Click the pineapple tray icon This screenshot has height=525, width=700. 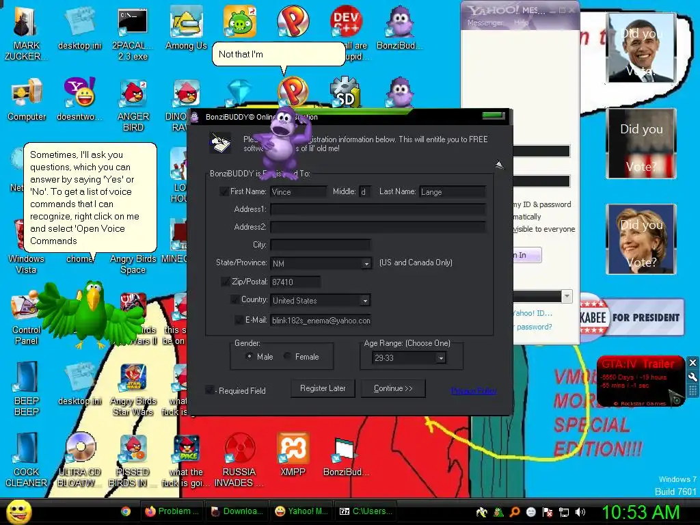click(x=498, y=512)
